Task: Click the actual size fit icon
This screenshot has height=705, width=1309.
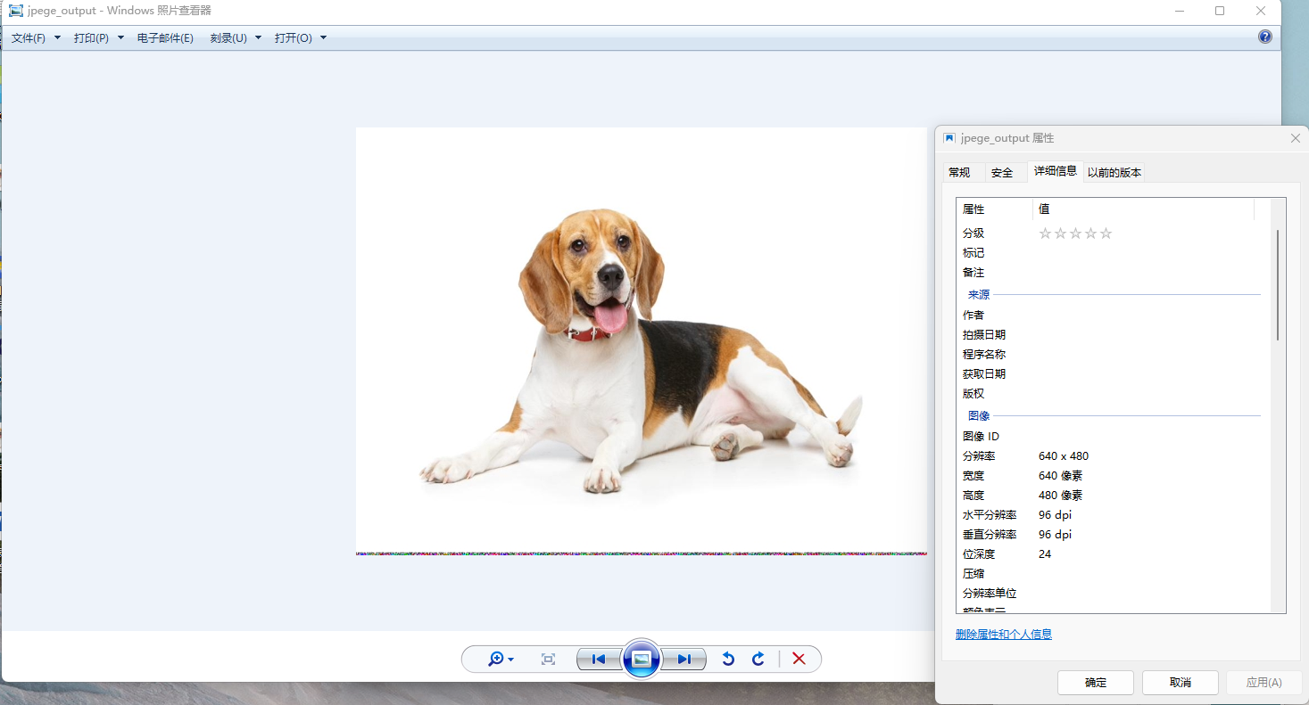Action: (x=548, y=659)
